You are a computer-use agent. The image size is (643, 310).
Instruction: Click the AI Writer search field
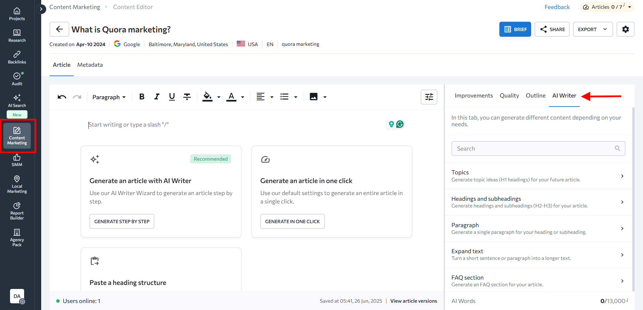538,149
